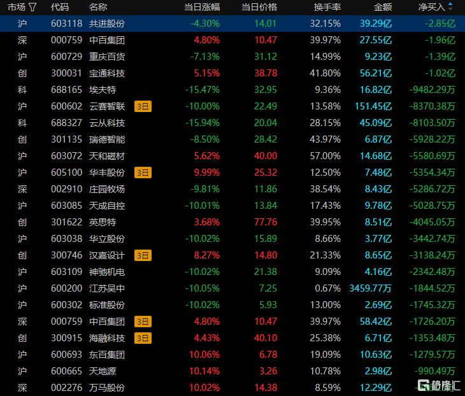
Task: Click the 3日 badge on 云赛智联 row
Action: tap(143, 106)
